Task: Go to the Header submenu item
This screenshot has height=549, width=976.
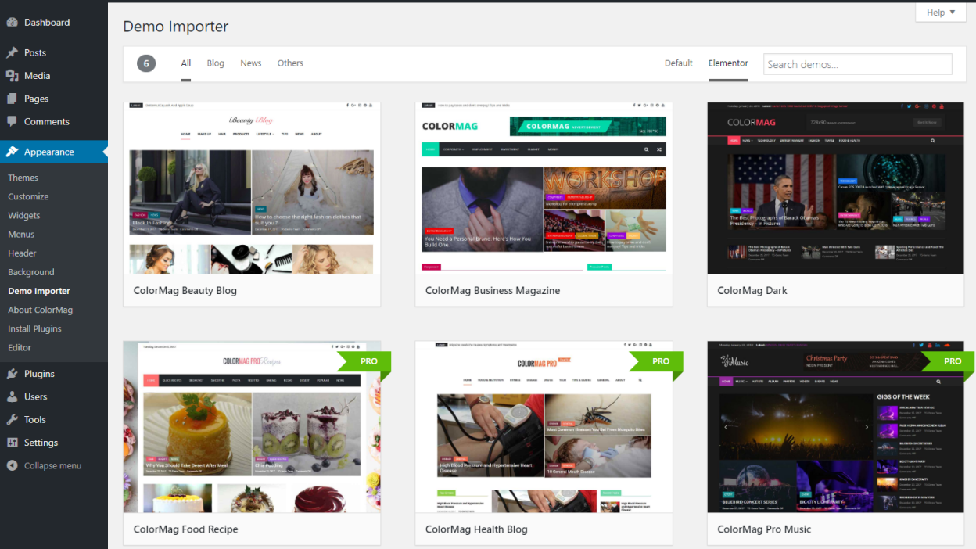Action: click(x=22, y=253)
